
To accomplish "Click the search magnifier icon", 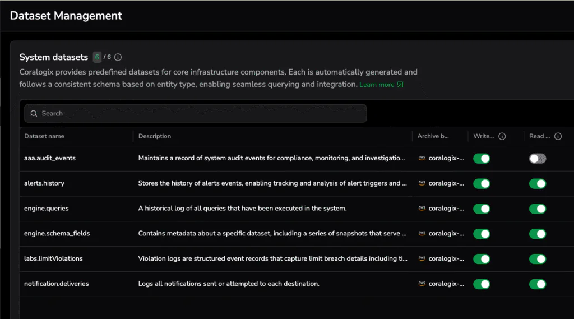I will [x=34, y=114].
